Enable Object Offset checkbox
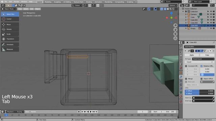The height and width of the screenshot is (121, 216). (201, 79)
